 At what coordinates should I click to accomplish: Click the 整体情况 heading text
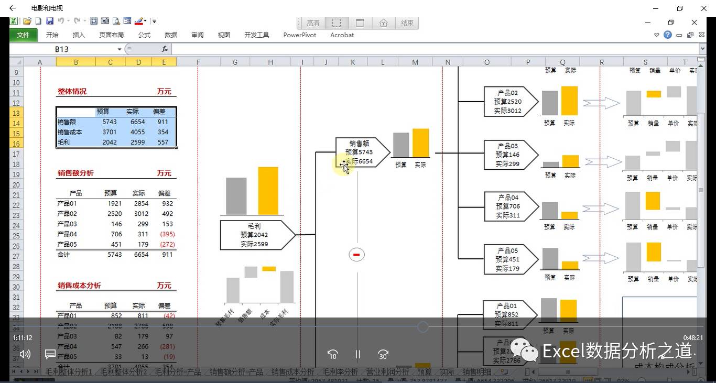[72, 91]
